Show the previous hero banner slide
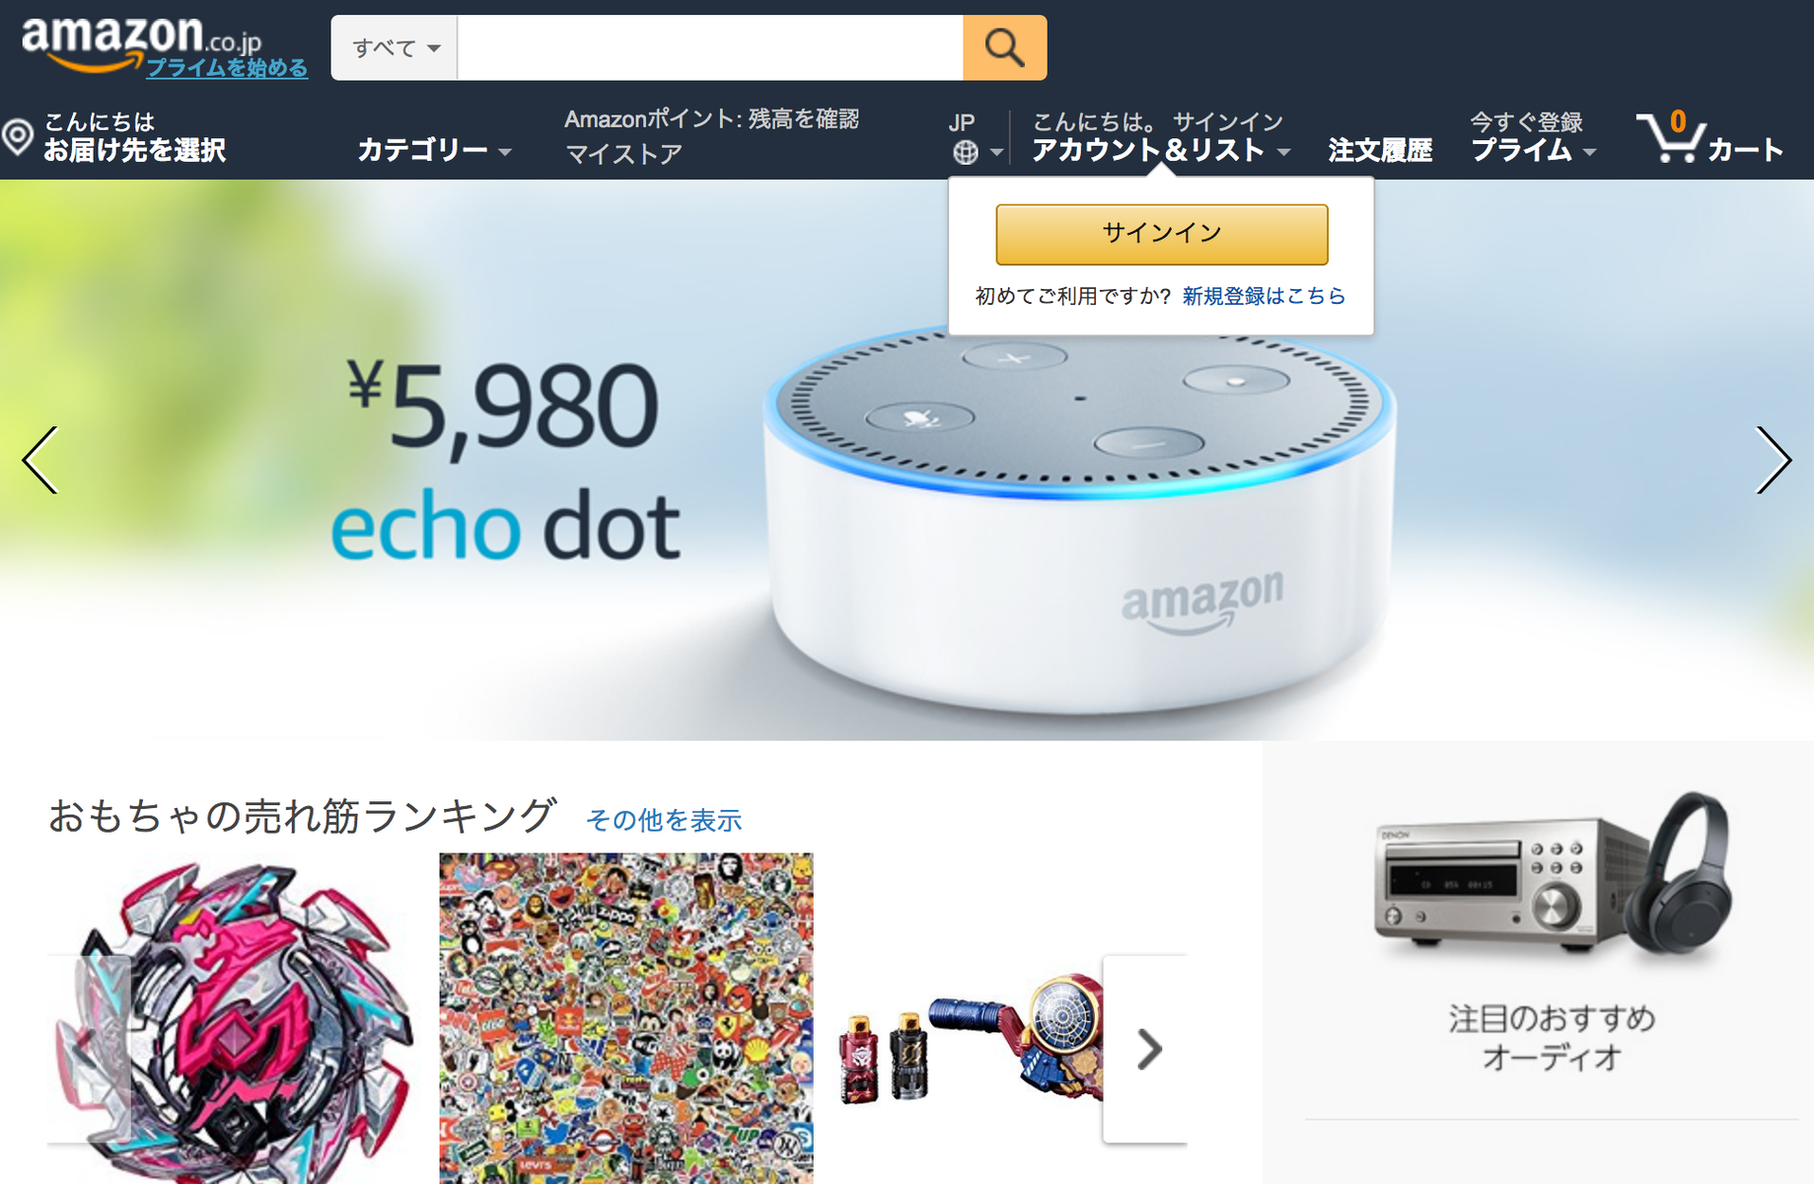The width and height of the screenshot is (1814, 1184). pos(40,460)
